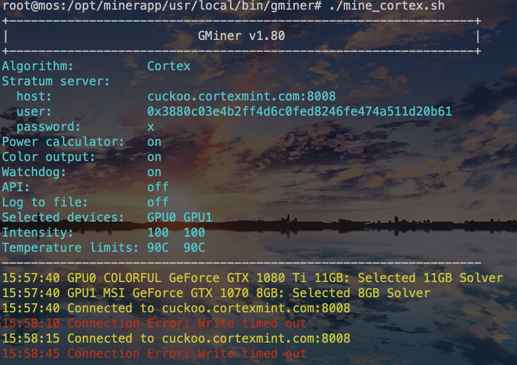Click the user wallet address 0x3880c03e4b2ff4d6...
The height and width of the screenshot is (365, 517).
click(300, 111)
